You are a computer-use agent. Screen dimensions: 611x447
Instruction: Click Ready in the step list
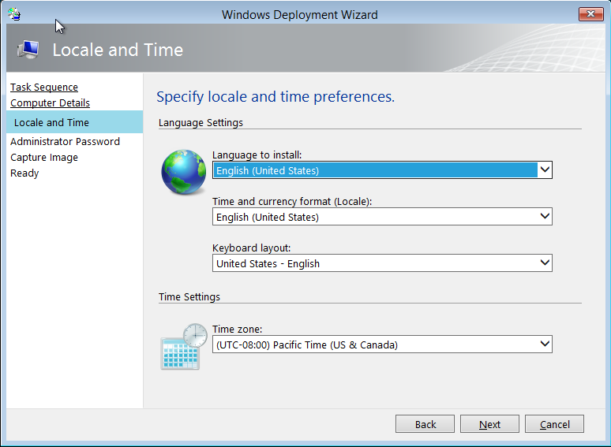24,173
